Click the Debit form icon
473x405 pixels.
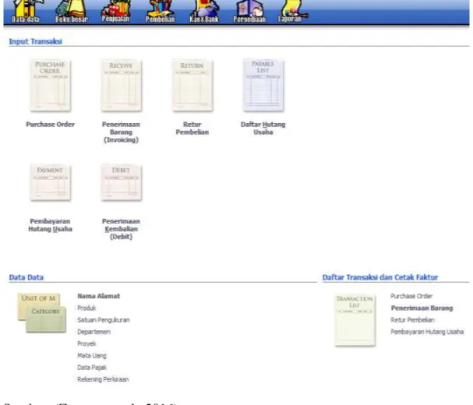pos(121,182)
